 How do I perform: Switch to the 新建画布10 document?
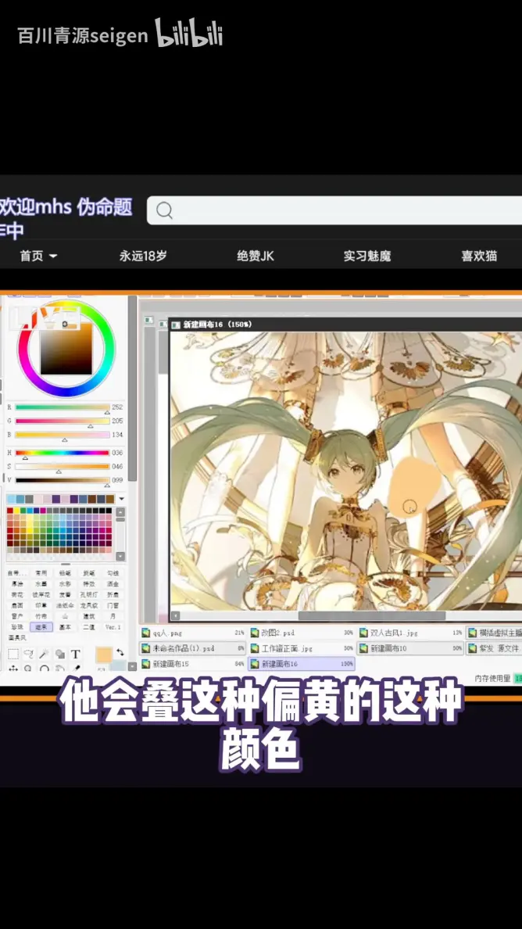tap(410, 648)
